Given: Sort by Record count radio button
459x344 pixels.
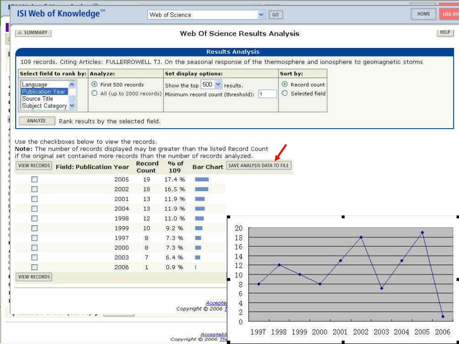Looking at the screenshot, I should (285, 84).
